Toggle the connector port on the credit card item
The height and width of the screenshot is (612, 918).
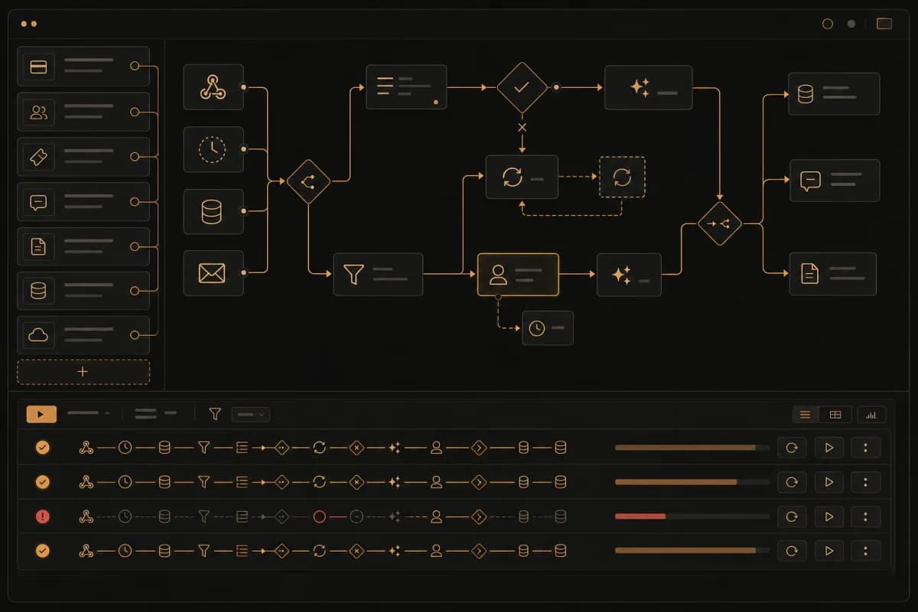[135, 67]
